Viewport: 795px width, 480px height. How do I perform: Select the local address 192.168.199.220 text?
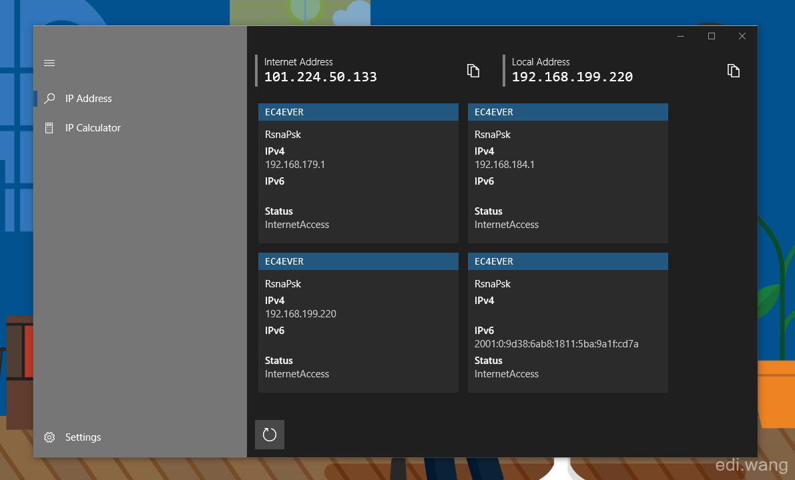[572, 77]
